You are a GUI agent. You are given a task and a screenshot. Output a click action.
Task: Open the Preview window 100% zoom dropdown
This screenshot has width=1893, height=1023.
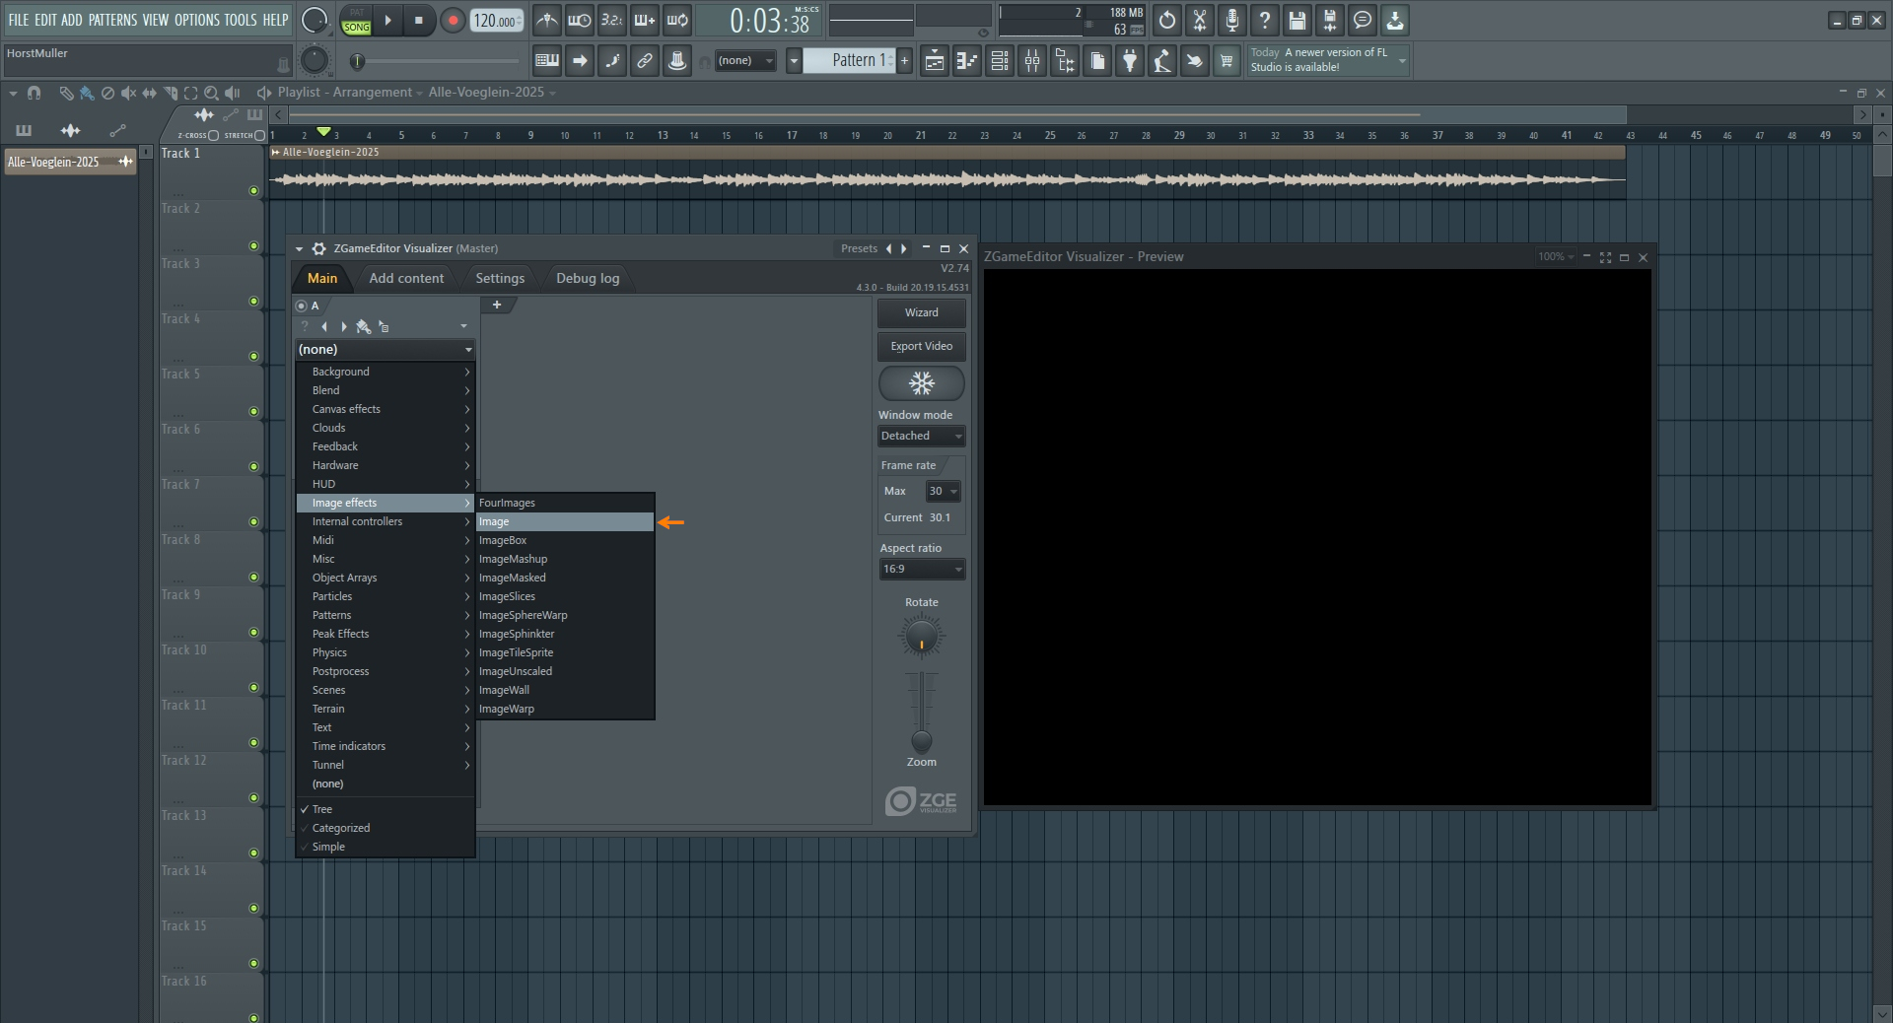(x=1557, y=257)
